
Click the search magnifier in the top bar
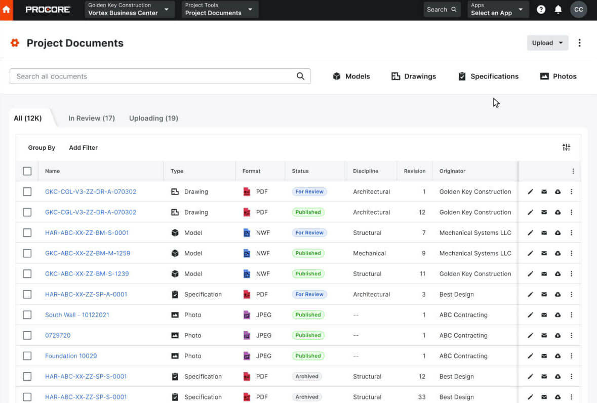[x=454, y=9]
